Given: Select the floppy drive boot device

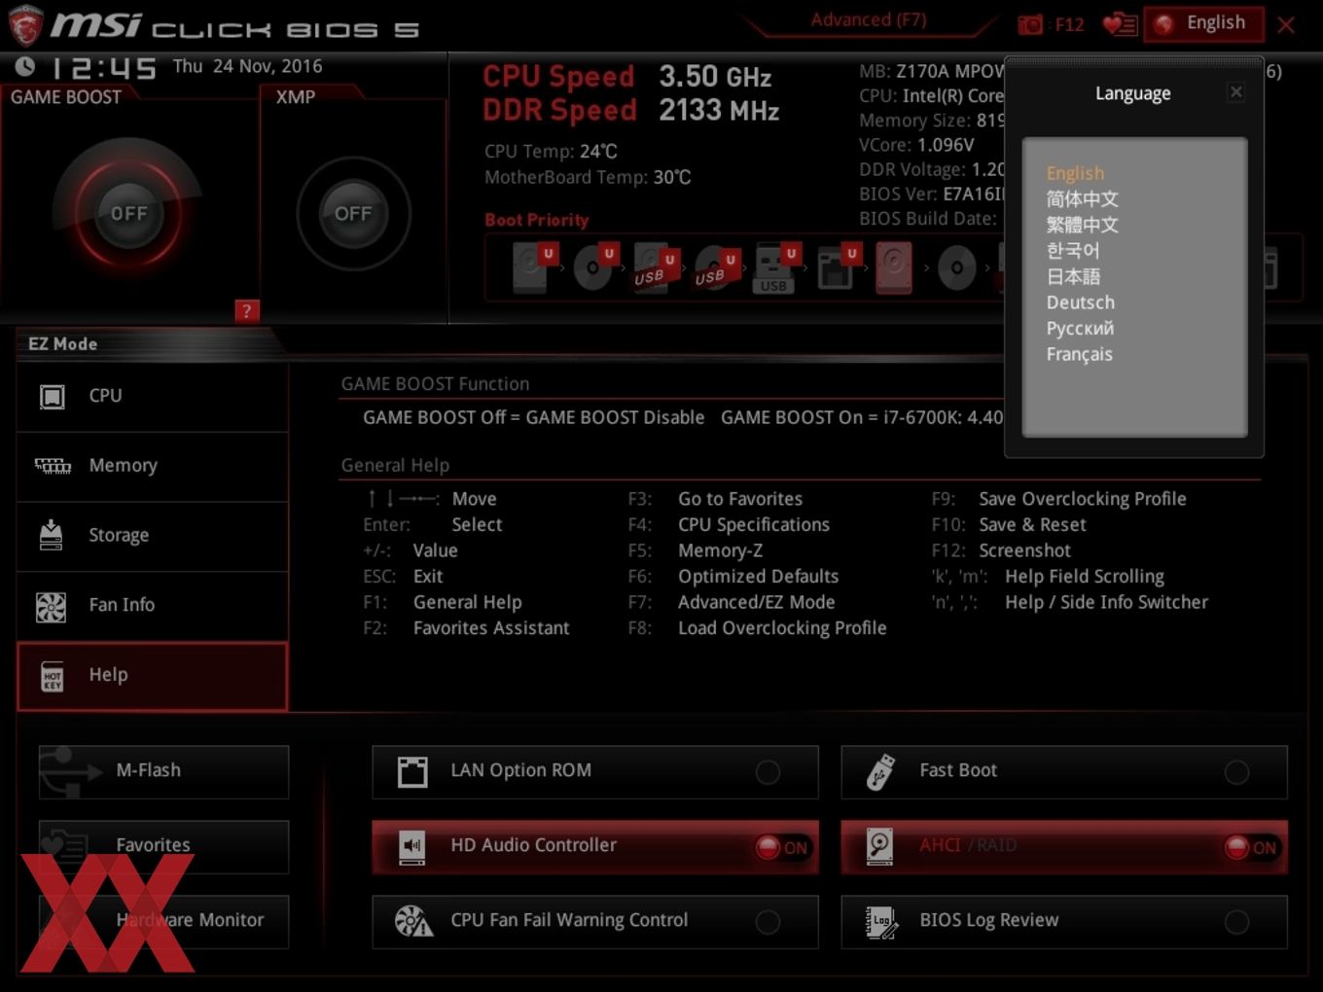Looking at the screenshot, I should [837, 267].
